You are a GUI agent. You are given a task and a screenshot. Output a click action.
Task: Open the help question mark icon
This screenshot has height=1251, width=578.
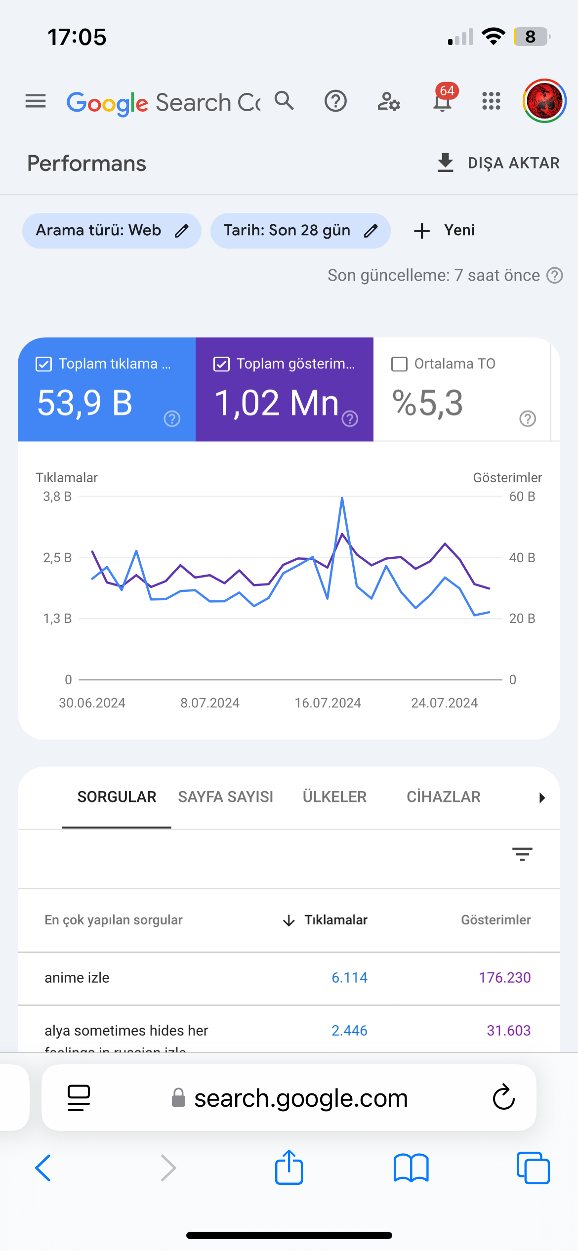click(335, 101)
